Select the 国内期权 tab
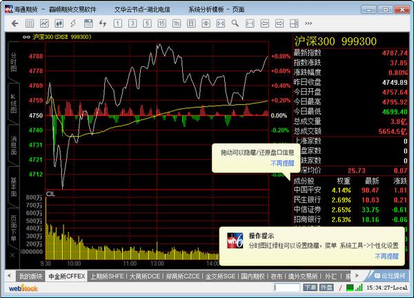 pyautogui.click(x=253, y=277)
